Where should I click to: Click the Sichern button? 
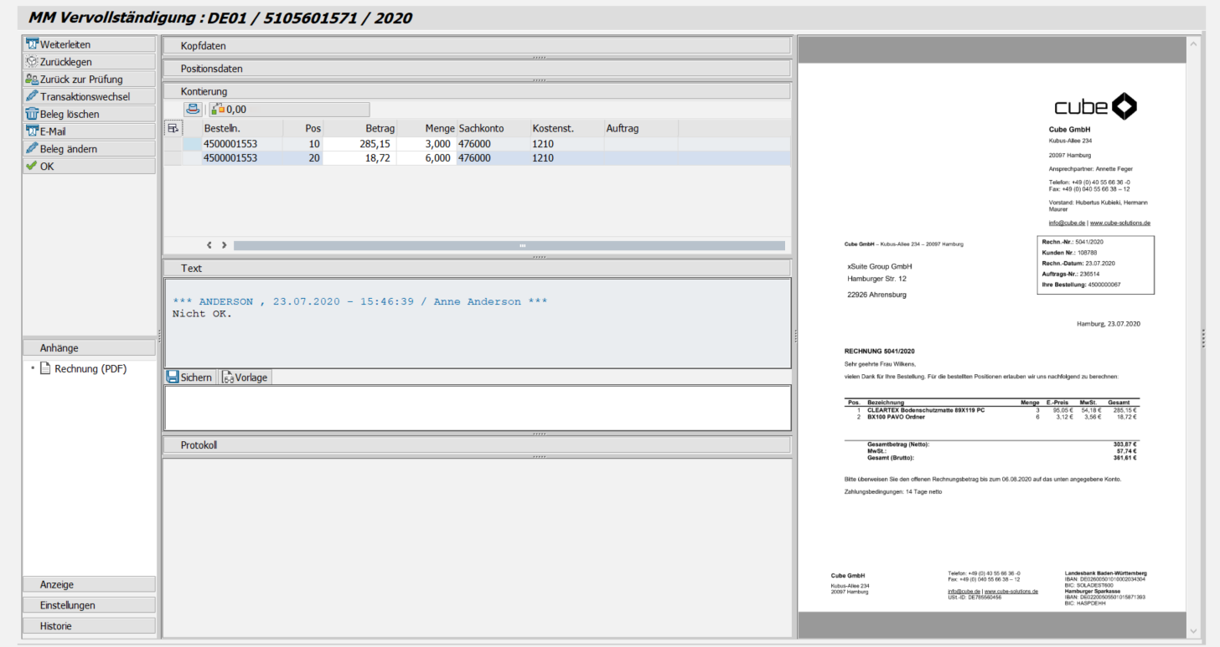[x=190, y=377]
